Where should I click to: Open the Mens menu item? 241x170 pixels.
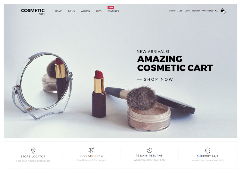point(71,11)
